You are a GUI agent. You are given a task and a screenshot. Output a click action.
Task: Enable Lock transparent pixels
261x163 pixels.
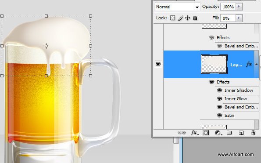click(x=173, y=18)
